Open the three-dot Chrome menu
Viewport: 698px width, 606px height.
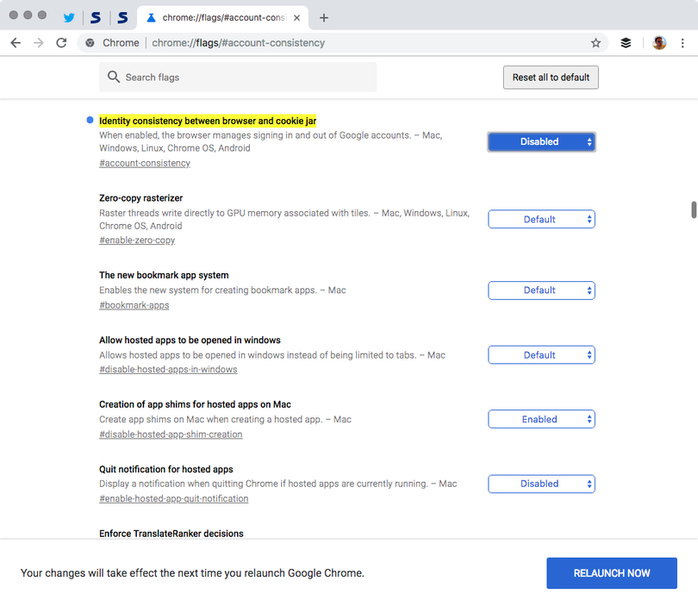[683, 41]
